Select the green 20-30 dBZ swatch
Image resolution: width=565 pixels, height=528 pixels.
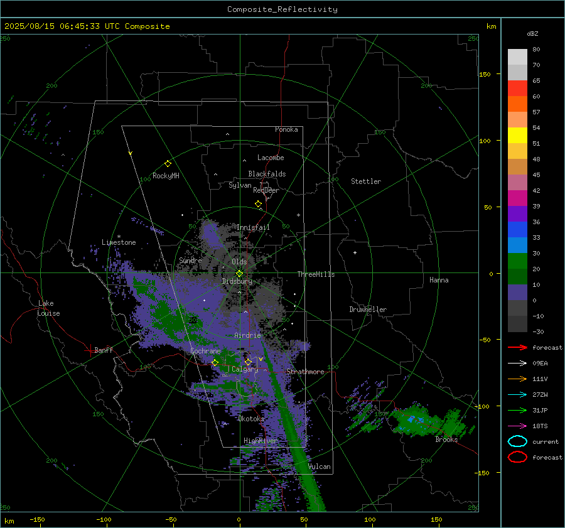click(x=517, y=261)
